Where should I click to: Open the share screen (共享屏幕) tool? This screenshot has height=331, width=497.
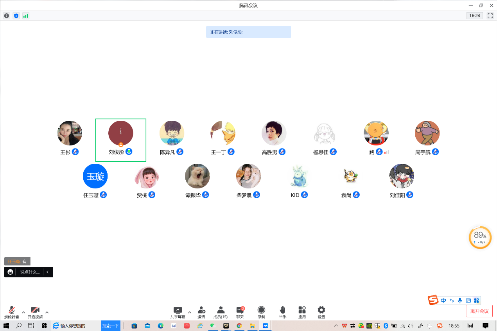coord(178,311)
